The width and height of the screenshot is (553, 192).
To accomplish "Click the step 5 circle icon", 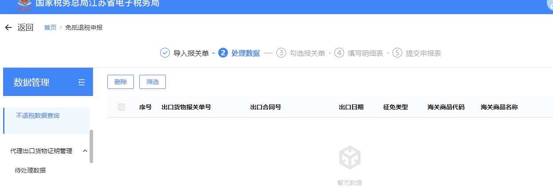I will (x=397, y=53).
